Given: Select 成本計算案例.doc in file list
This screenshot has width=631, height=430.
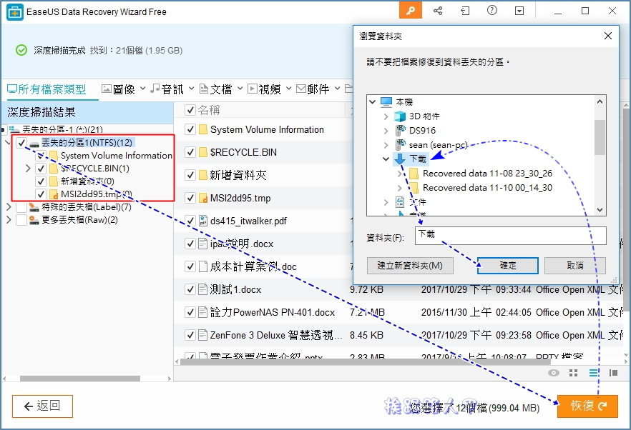Looking at the screenshot, I should pos(262,266).
